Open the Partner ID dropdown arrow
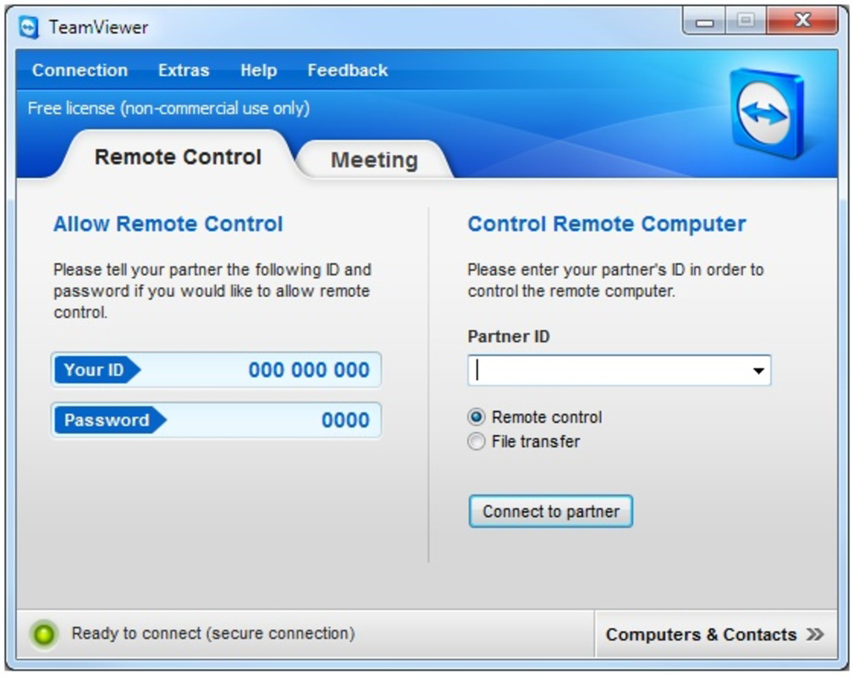 (x=759, y=370)
